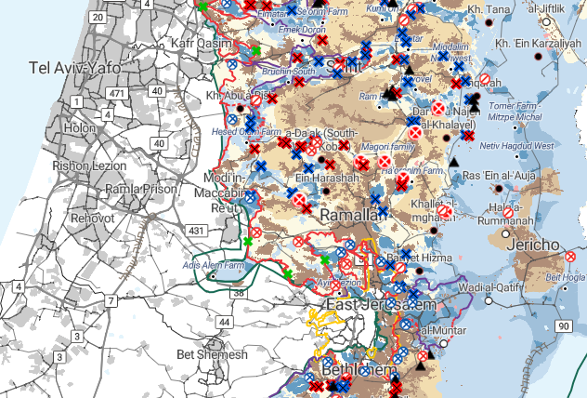The width and height of the screenshot is (587, 398).
Task: Click the Adis Alem Farm label
Action: [x=214, y=265]
